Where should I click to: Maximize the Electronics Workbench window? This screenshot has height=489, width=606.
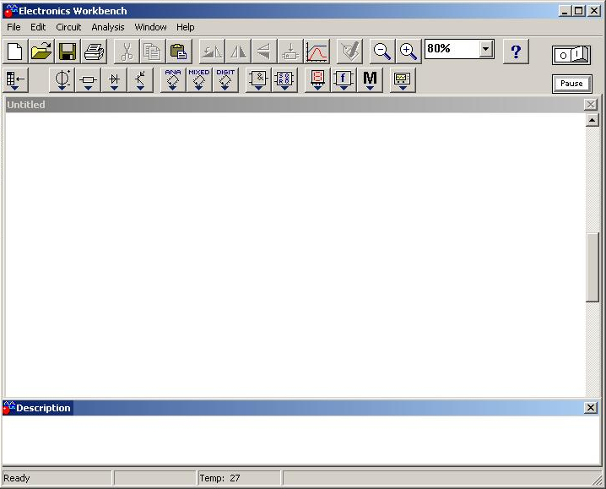[x=578, y=11]
